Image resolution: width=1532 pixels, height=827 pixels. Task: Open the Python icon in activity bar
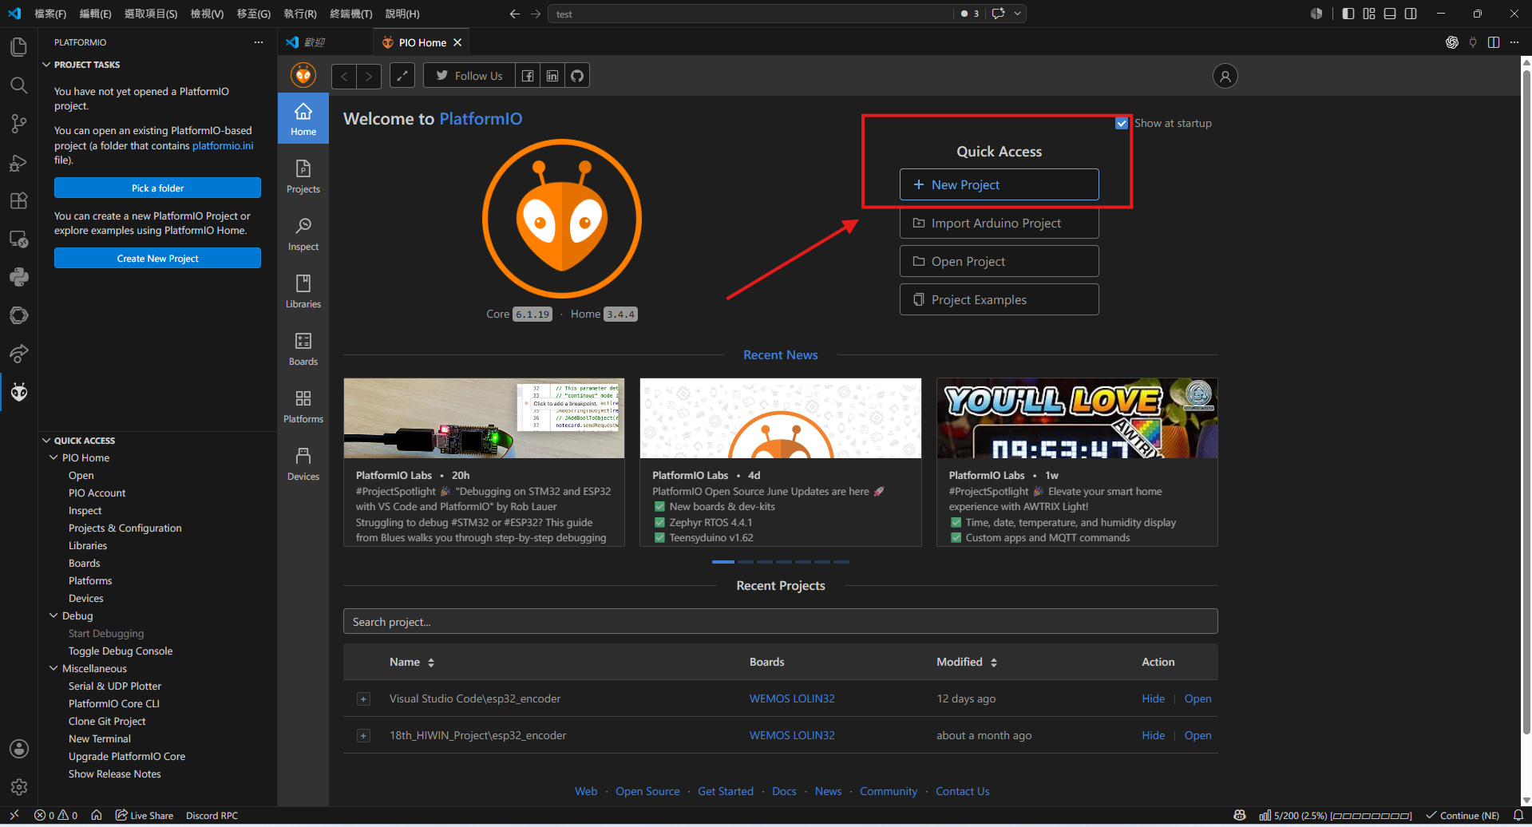click(x=19, y=277)
